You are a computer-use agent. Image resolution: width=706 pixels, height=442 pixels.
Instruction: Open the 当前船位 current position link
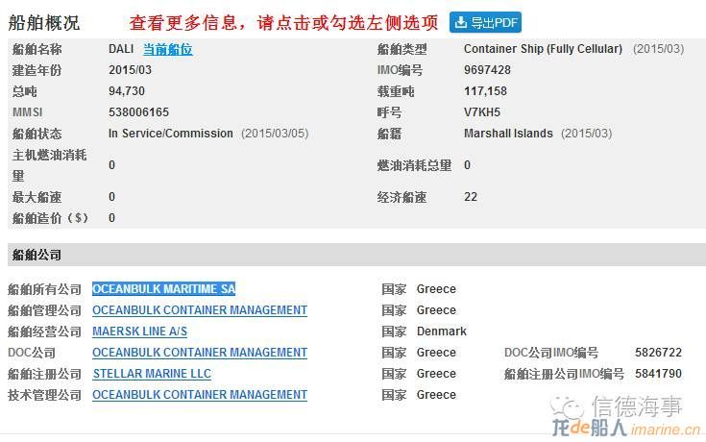[167, 49]
